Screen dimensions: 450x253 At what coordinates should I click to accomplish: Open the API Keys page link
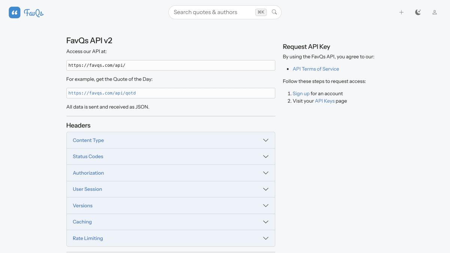click(x=325, y=101)
